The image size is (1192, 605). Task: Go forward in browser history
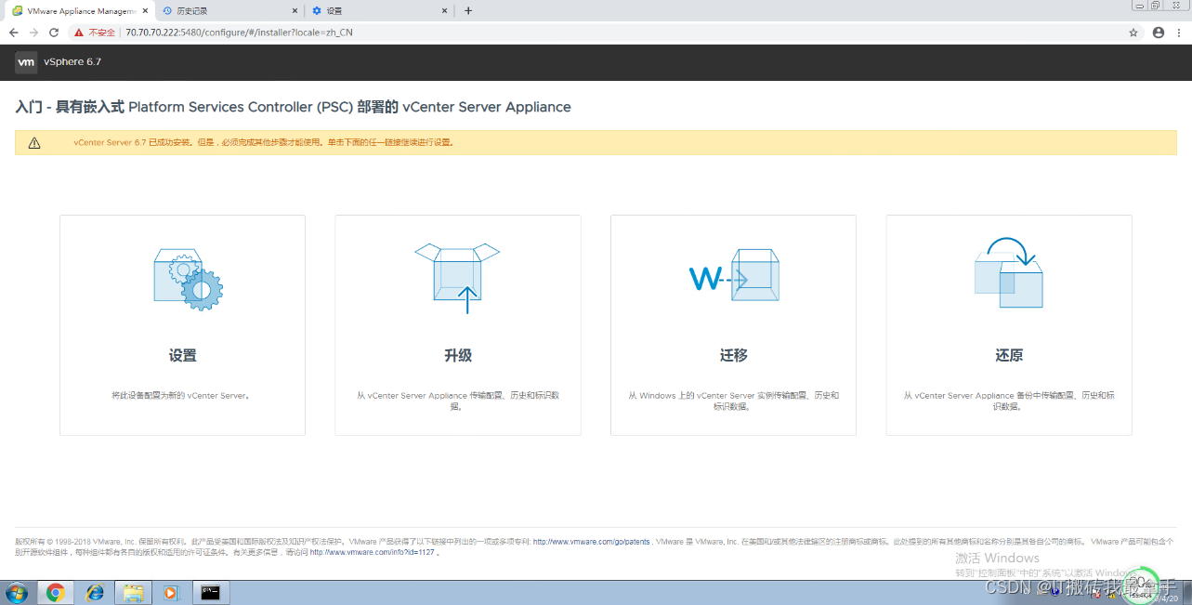tap(33, 33)
